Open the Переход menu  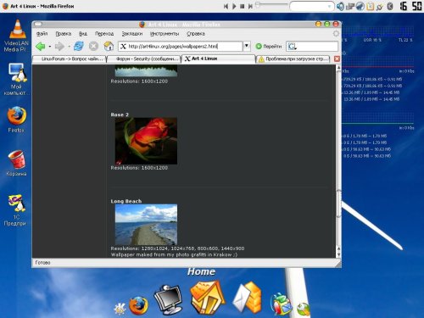(x=104, y=34)
